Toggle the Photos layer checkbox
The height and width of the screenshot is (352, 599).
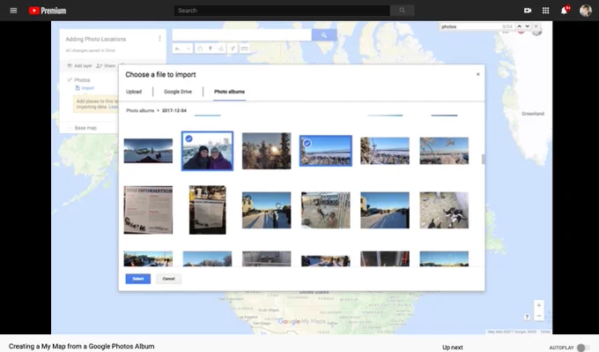(x=70, y=79)
